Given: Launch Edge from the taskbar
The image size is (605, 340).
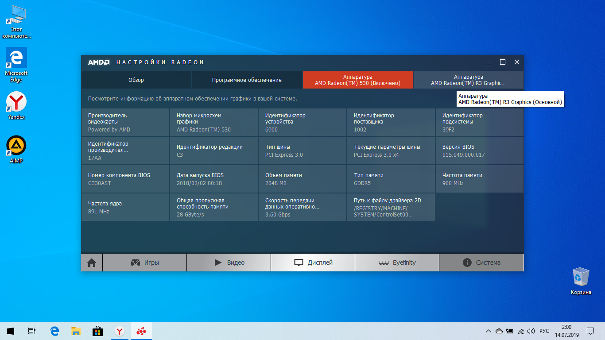Looking at the screenshot, I should [54, 331].
